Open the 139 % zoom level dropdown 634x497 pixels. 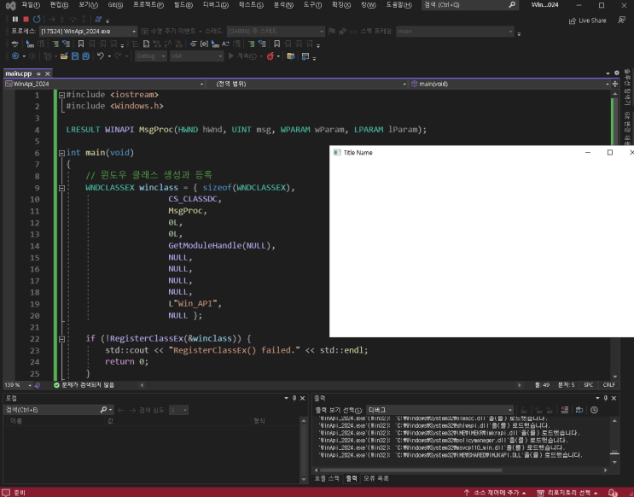pyautogui.click(x=31, y=385)
